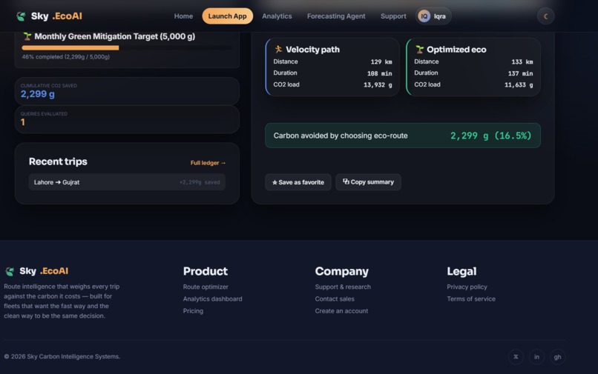Image resolution: width=598 pixels, height=374 pixels.
Task: Open Contact sales footer link
Action: pyautogui.click(x=335, y=299)
